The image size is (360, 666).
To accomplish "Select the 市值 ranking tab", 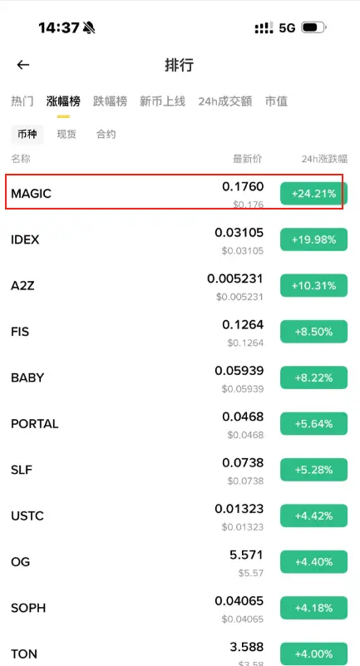I will 276,101.
